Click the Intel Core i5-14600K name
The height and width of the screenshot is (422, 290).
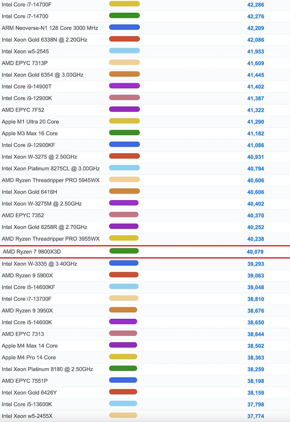coord(27,322)
